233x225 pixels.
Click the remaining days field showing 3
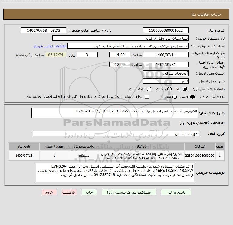87,55
